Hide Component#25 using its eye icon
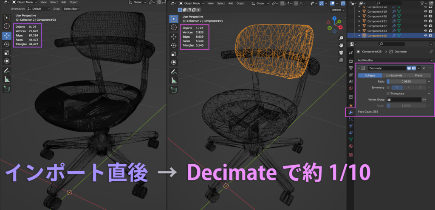The width and height of the screenshot is (435, 210). pyautogui.click(x=425, y=36)
